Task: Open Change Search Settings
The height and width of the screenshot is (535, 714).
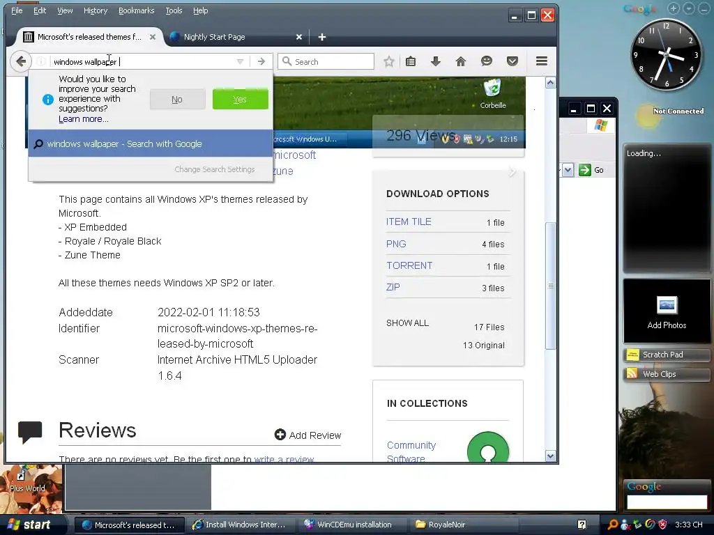Action: click(215, 169)
